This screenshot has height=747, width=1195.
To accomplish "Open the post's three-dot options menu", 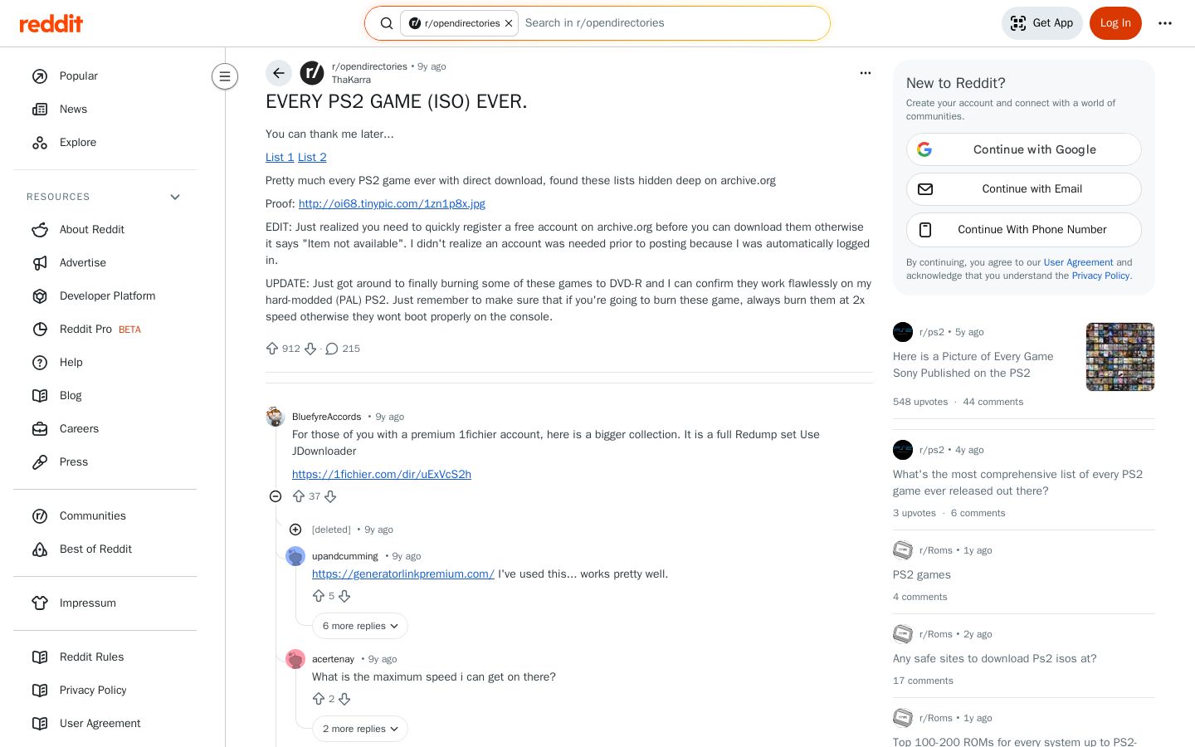I will pos(866,73).
